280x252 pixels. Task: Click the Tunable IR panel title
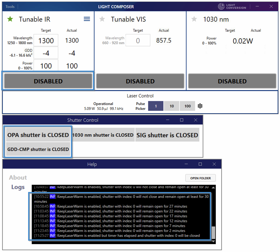pyautogui.click(x=35, y=19)
